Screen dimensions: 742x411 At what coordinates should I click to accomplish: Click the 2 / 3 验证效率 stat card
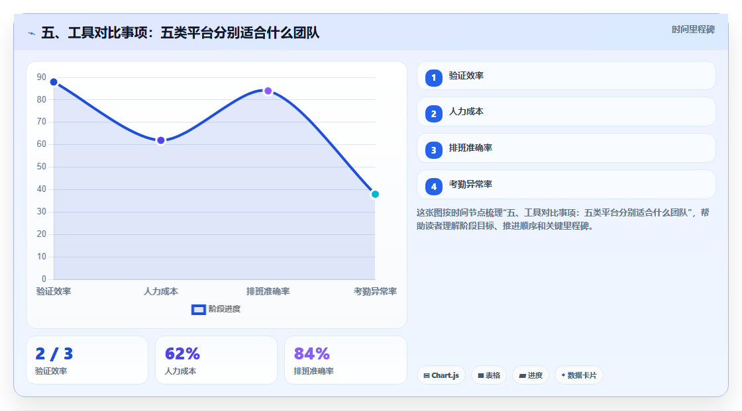[x=87, y=360]
